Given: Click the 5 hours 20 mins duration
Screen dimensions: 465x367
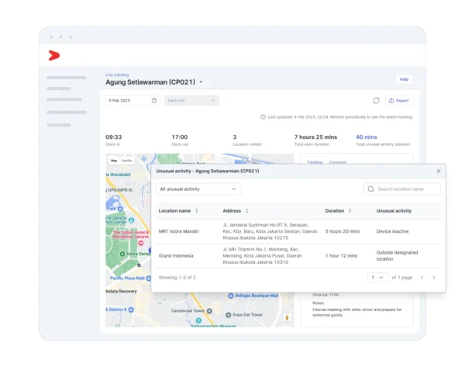Looking at the screenshot, I should point(343,231).
